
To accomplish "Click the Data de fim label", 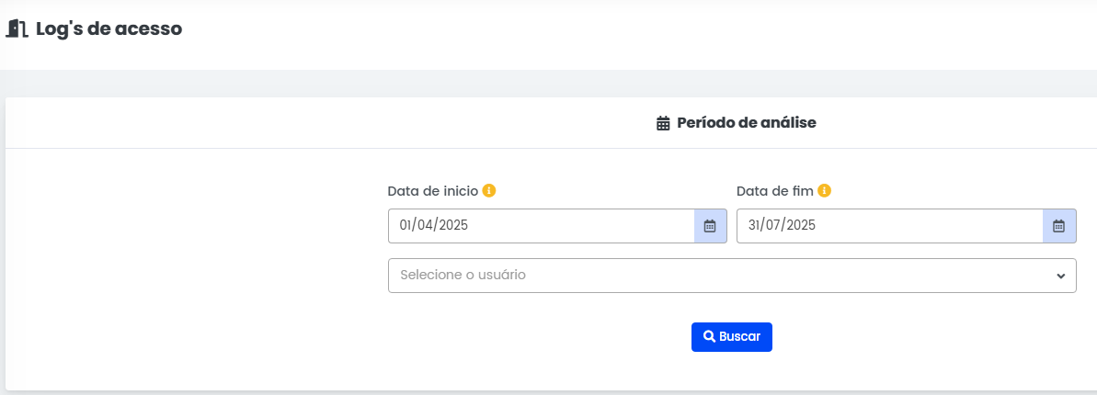I will pyautogui.click(x=775, y=191).
